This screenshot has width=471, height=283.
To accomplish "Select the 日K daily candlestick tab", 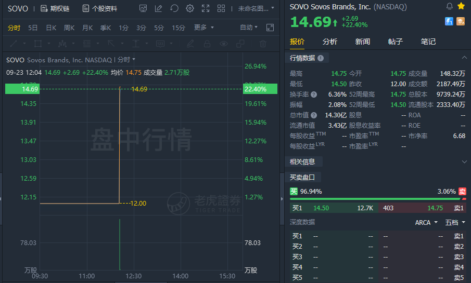I will (x=51, y=28).
